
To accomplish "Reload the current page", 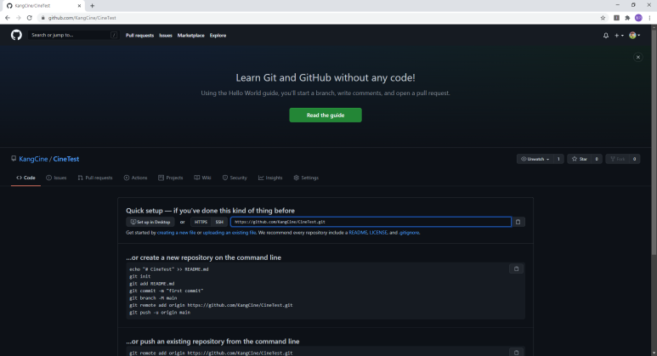I will point(30,18).
